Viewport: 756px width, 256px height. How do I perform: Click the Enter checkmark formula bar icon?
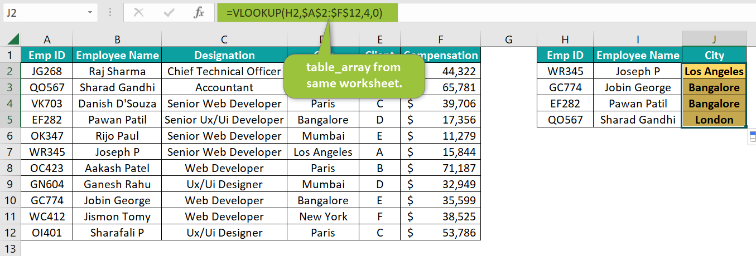[169, 13]
